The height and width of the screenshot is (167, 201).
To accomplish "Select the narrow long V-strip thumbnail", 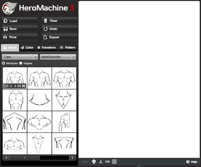I will (39, 144).
